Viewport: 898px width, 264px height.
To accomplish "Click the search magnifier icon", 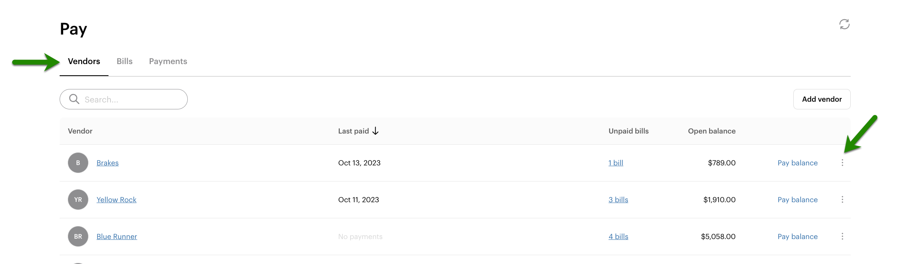I will pyautogui.click(x=74, y=99).
